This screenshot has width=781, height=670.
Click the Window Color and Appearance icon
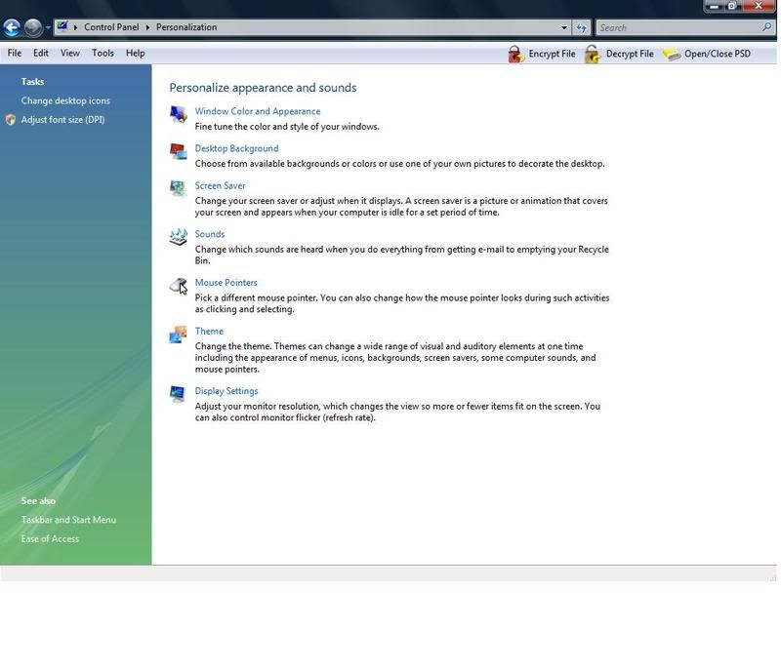178,115
